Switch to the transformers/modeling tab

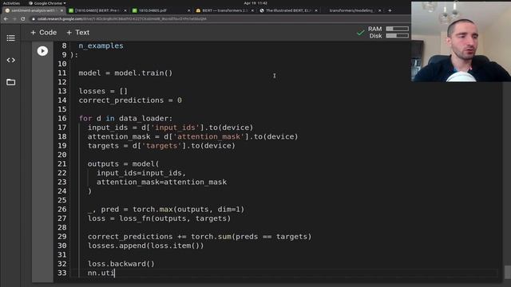click(351, 10)
